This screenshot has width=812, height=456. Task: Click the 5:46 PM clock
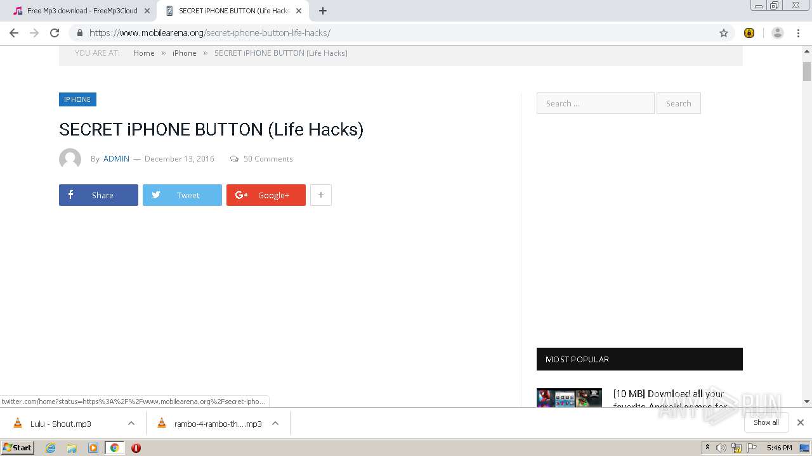click(x=779, y=448)
